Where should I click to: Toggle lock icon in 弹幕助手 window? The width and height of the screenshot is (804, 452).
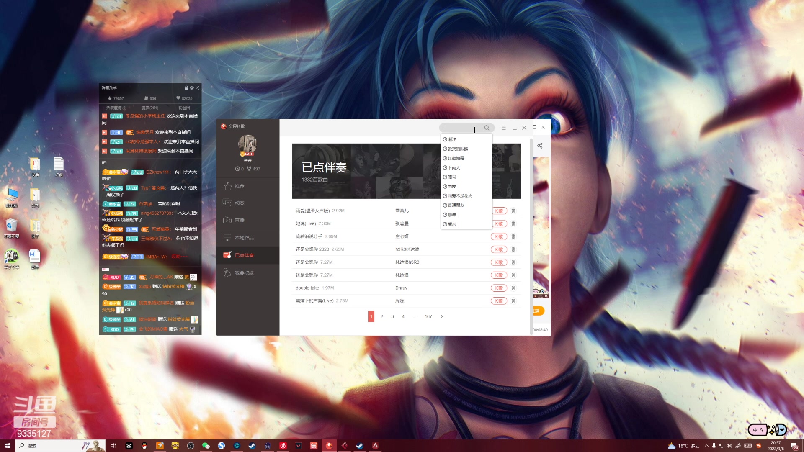click(x=186, y=88)
